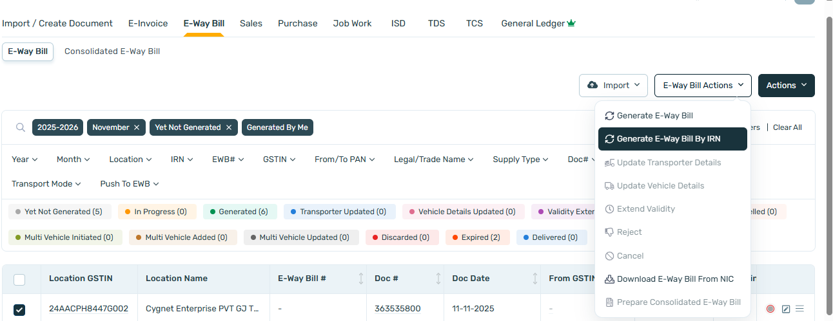Click the edit pencil icon in first row
833x321 pixels.
pos(786,309)
